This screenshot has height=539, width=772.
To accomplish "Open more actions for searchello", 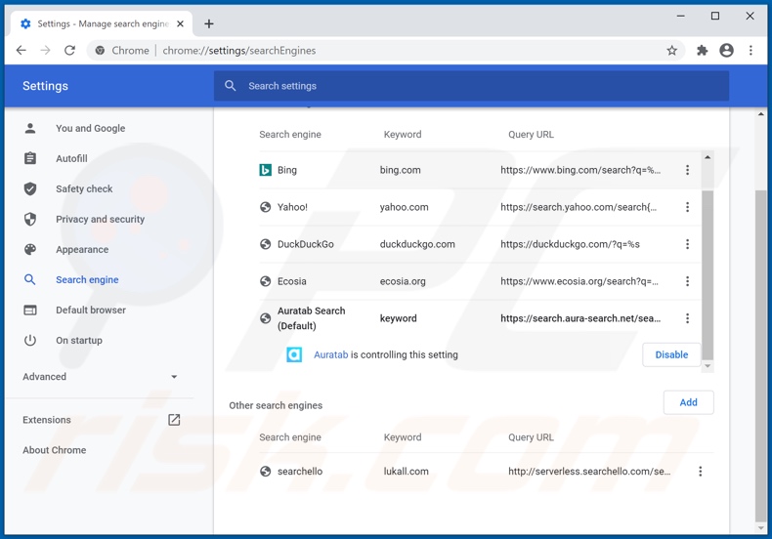I will click(700, 472).
